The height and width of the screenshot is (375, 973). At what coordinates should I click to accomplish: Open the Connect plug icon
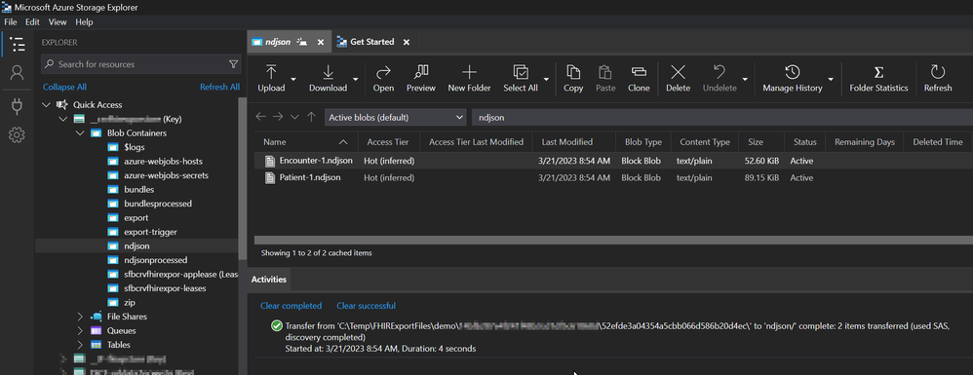click(18, 106)
